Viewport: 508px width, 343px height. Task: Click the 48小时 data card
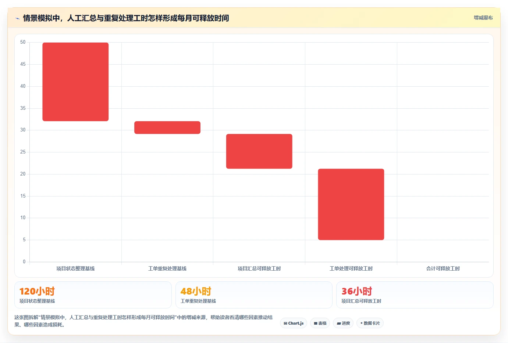(x=254, y=295)
